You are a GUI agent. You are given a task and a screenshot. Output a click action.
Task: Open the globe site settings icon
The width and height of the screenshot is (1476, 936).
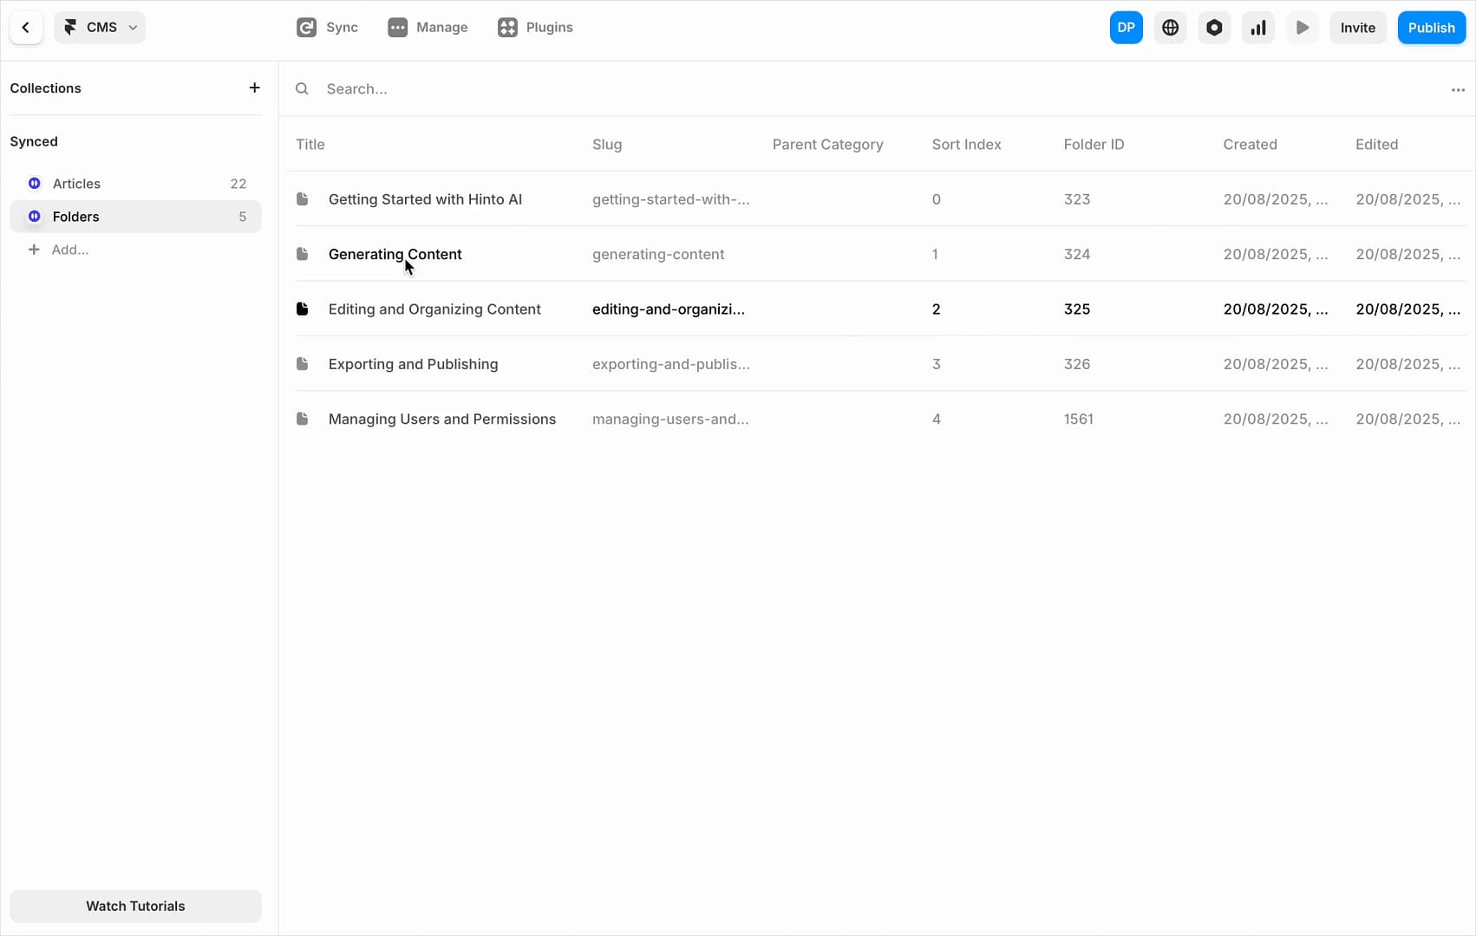click(x=1170, y=28)
